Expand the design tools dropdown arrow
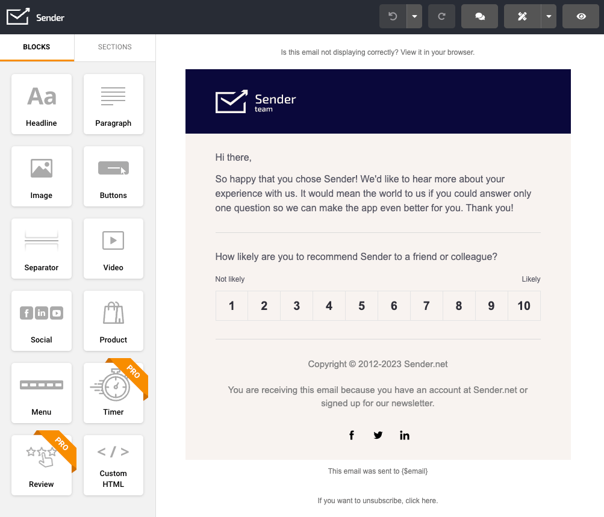 click(549, 16)
